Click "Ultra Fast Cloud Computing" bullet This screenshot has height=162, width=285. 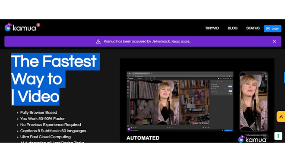(45, 137)
